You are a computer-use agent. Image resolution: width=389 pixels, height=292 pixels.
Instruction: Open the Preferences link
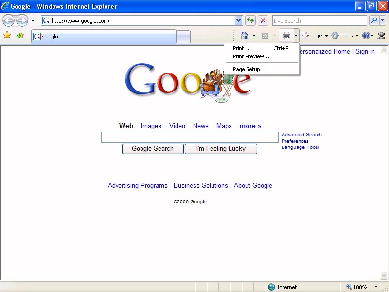tap(295, 141)
